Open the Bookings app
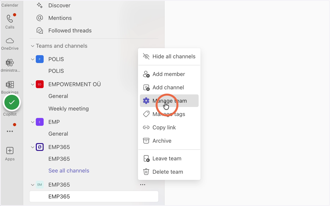This screenshot has width=330, height=206. coord(10,87)
